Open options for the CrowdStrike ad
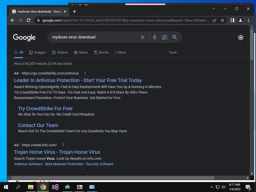This screenshot has width=256, height=192. pos(85,73)
